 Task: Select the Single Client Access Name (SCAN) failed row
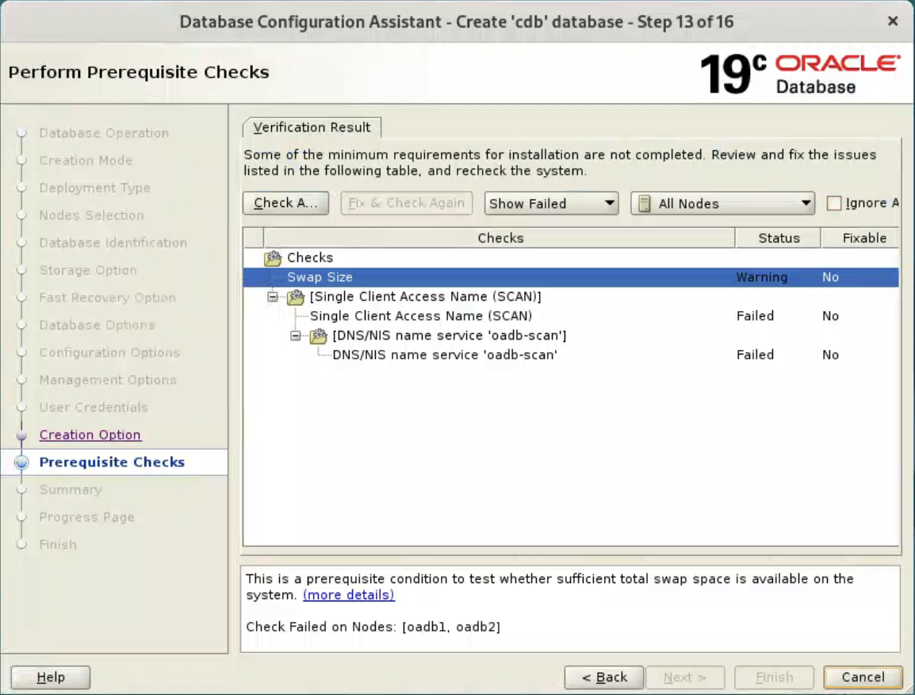point(571,316)
